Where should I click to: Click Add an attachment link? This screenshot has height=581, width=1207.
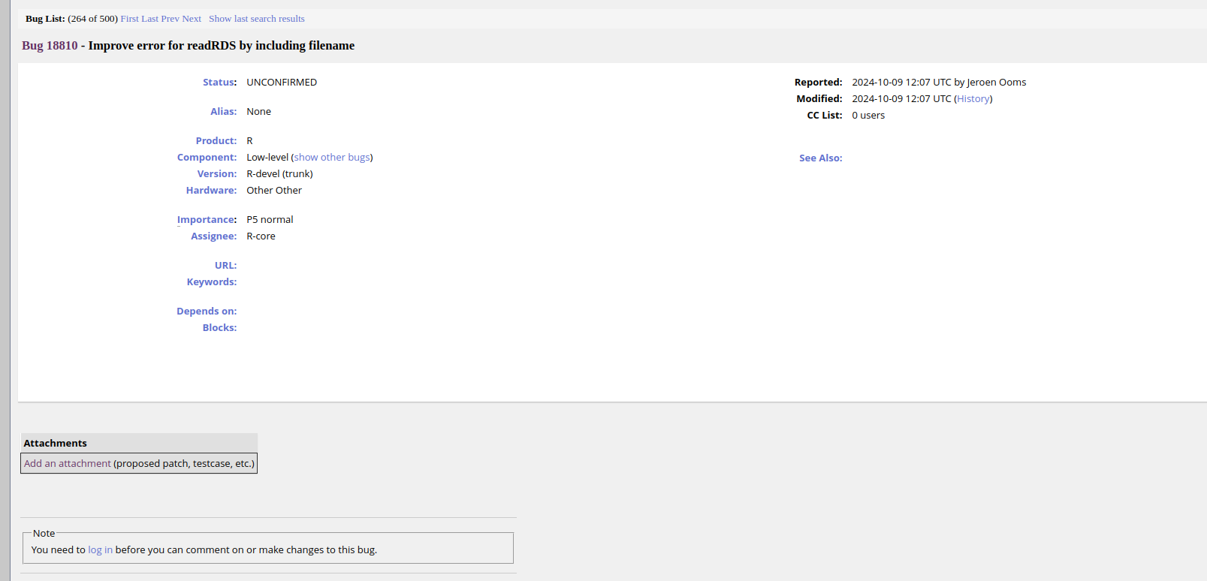coord(67,464)
